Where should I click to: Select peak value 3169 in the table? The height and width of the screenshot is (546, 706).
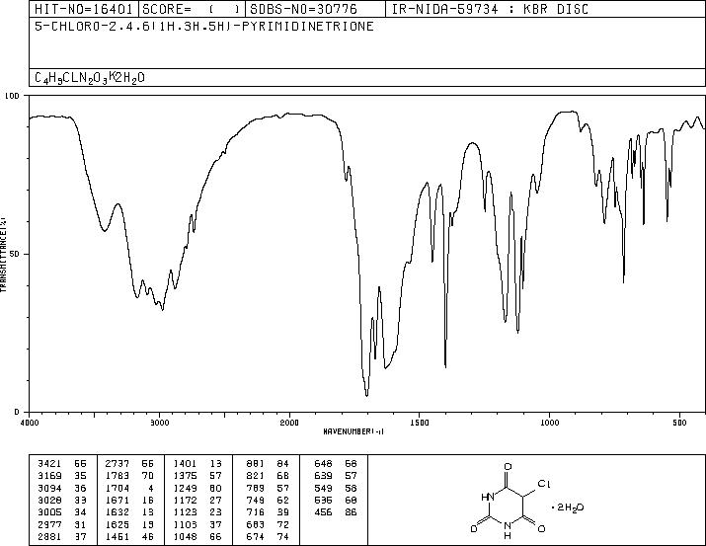pos(50,476)
